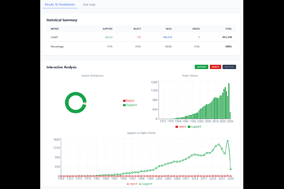Click the support count value 26,272

pos(108,37)
